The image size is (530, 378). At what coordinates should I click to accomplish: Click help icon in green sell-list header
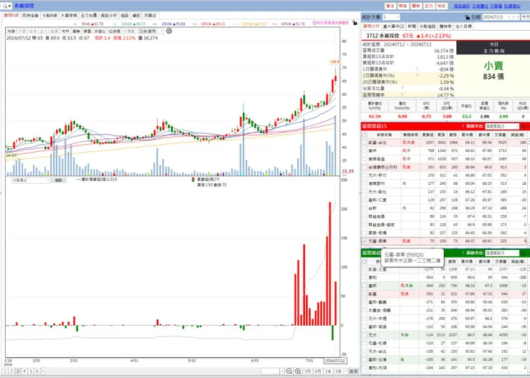(463, 253)
